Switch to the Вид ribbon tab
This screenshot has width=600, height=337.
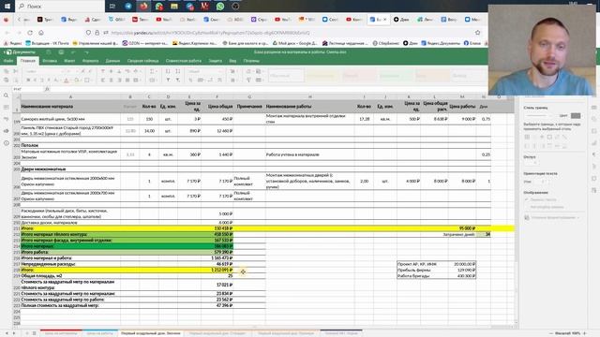232,61
